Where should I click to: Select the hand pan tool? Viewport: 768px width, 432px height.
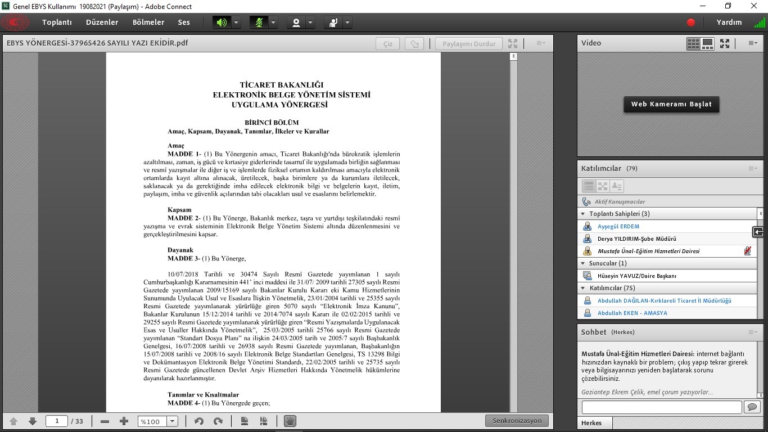pyautogui.click(x=290, y=421)
